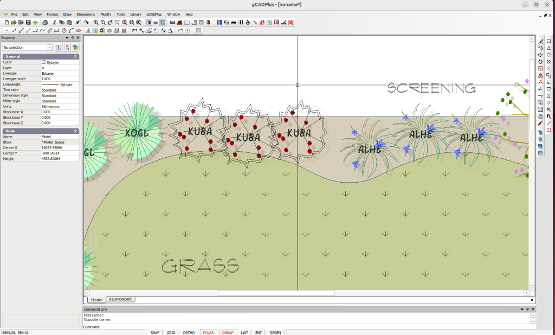Select the Text tool (letter A)

pyautogui.click(x=88, y=30)
